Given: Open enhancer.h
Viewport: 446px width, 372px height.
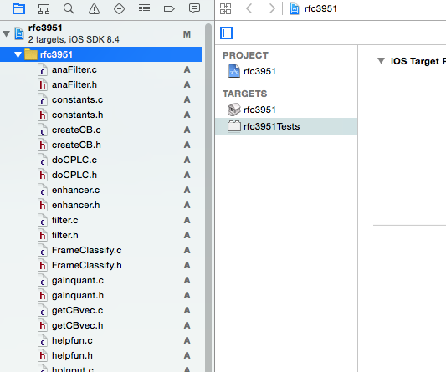Looking at the screenshot, I should pyautogui.click(x=75, y=205).
